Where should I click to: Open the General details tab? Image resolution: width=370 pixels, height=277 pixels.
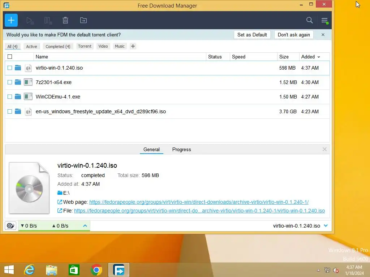pos(151,149)
